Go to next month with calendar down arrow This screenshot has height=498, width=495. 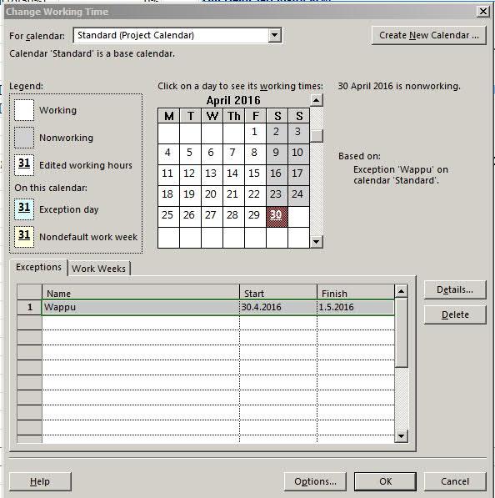tap(317, 242)
